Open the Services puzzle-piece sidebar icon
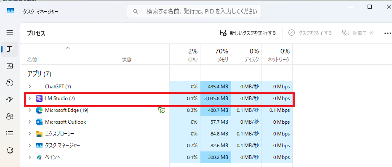Image resolution: width=392 pixels, height=167 pixels. [10, 150]
